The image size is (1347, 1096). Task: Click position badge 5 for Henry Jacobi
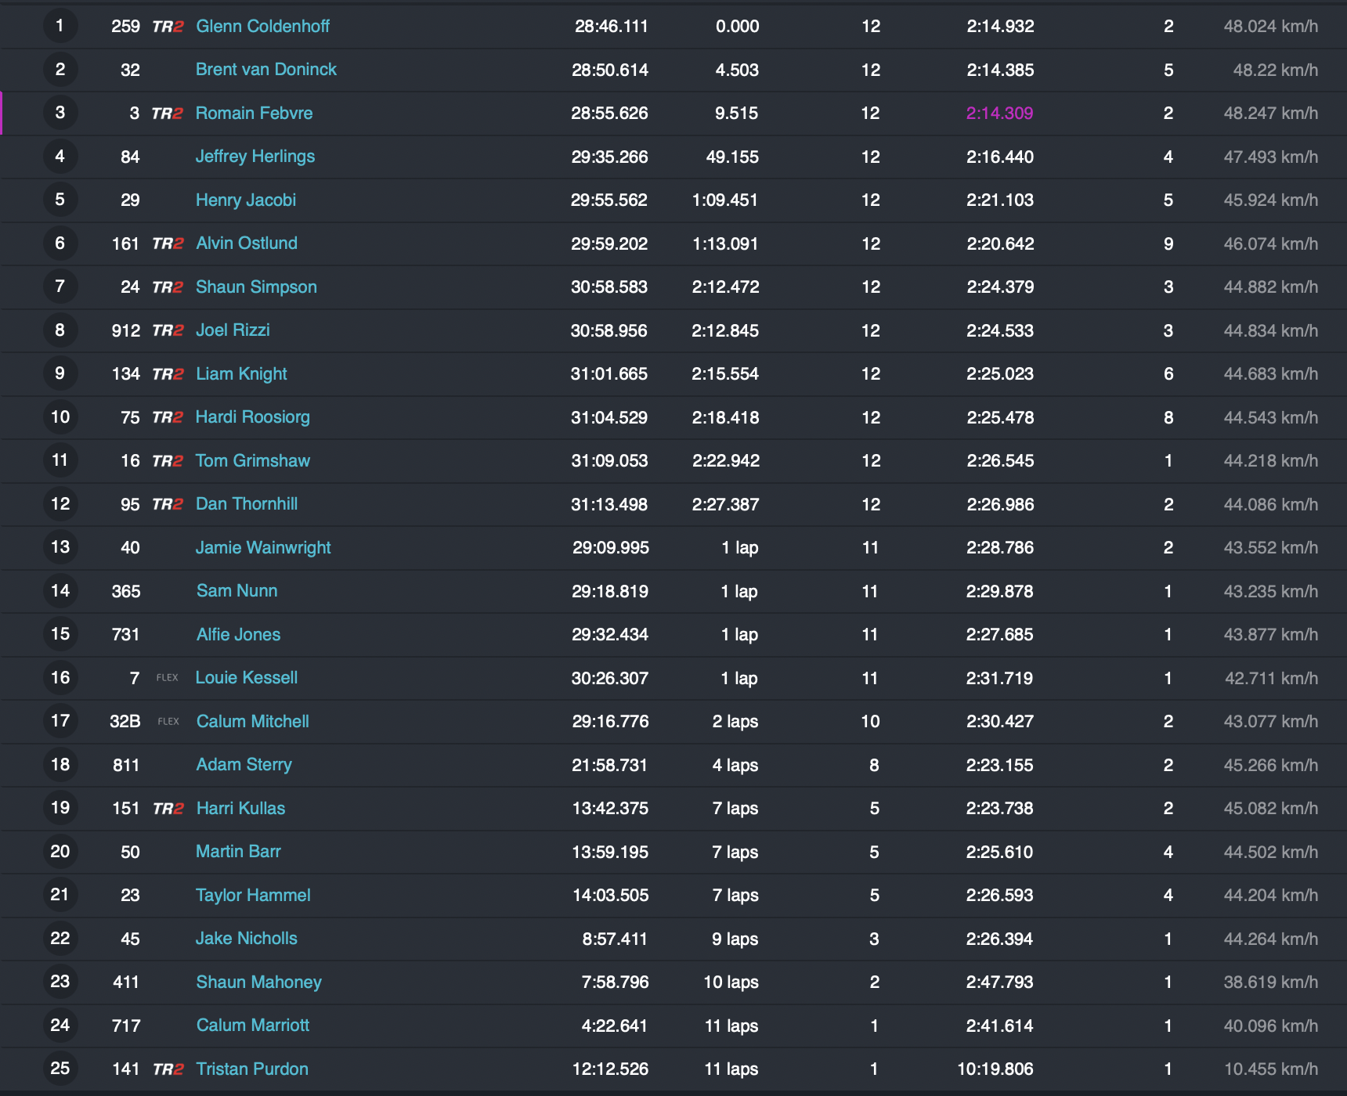(60, 200)
